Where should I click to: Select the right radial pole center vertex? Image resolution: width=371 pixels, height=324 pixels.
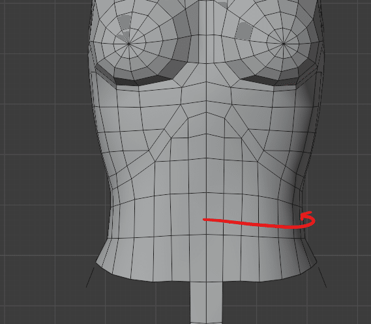click(284, 44)
